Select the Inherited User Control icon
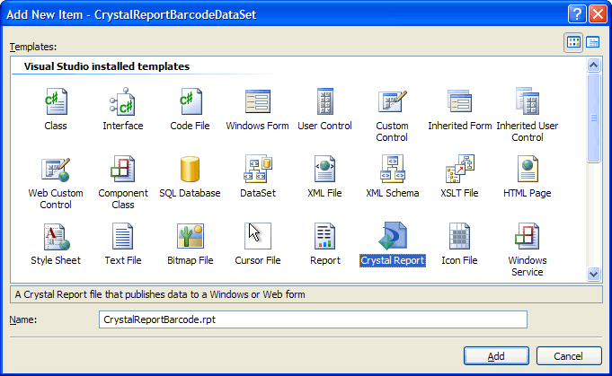This screenshot has height=376, width=612. tap(528, 101)
